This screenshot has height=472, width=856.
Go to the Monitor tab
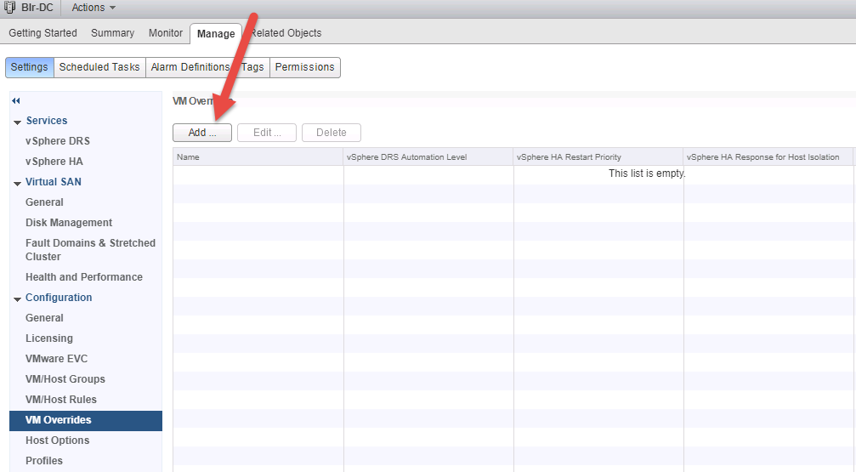[166, 33]
